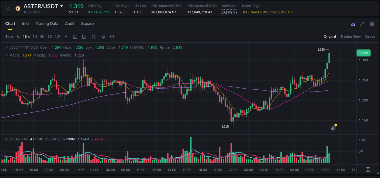The width and height of the screenshot is (380, 178).
Task: Open the extra timeframe dropdown arrow
Action: (x=66, y=36)
